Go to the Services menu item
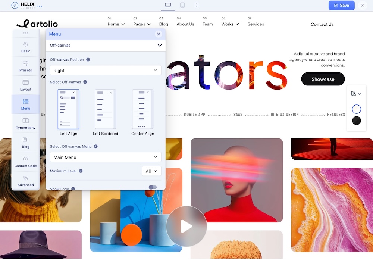Viewport: 373px width, 259px height. (256, 24)
